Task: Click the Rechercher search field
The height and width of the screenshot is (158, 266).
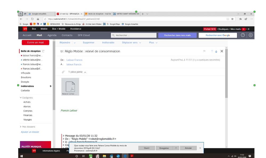Action: tap(134, 35)
